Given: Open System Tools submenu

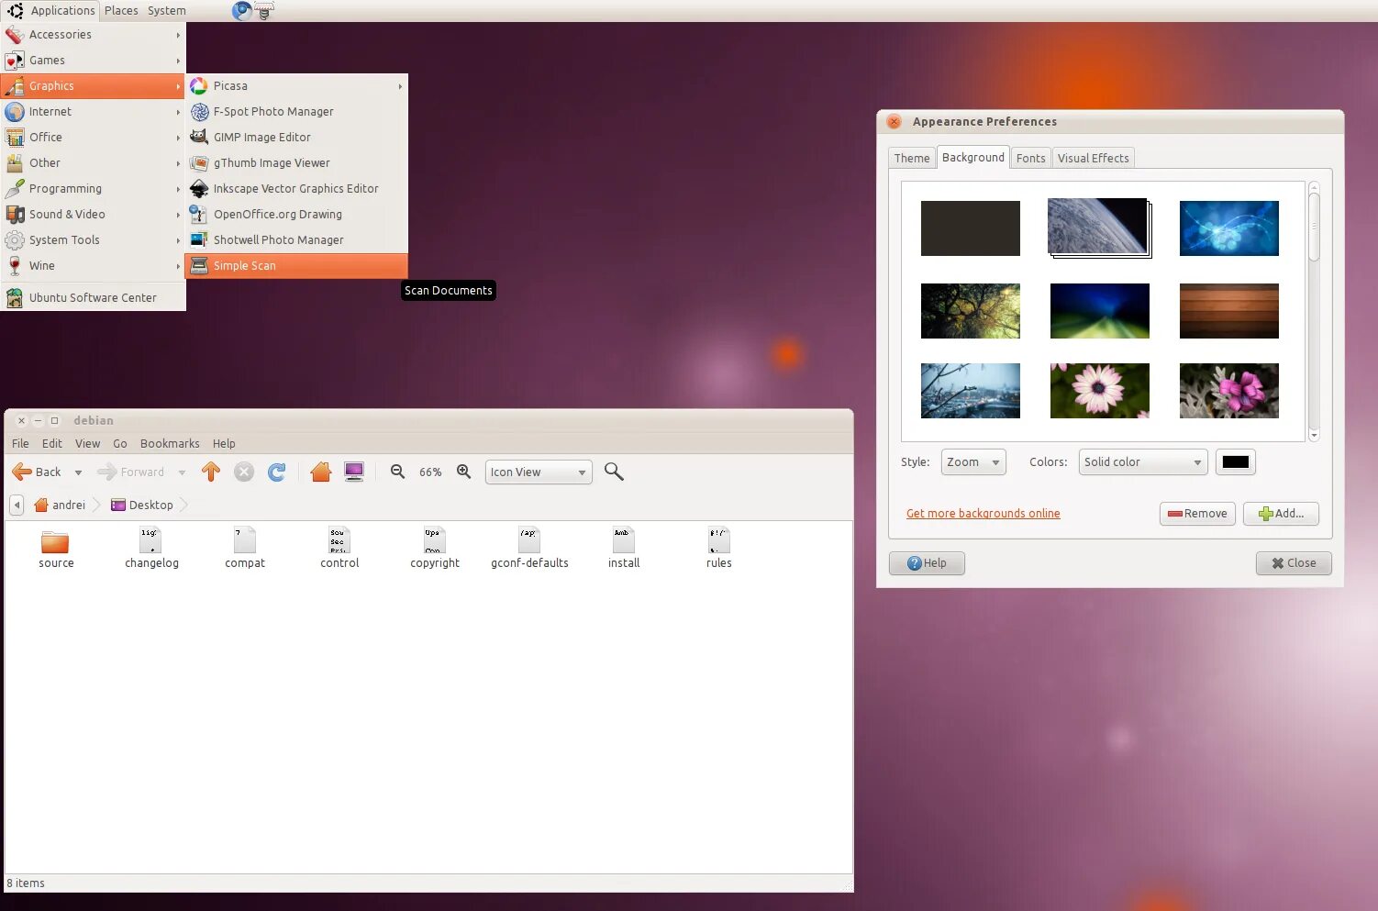Looking at the screenshot, I should [93, 240].
